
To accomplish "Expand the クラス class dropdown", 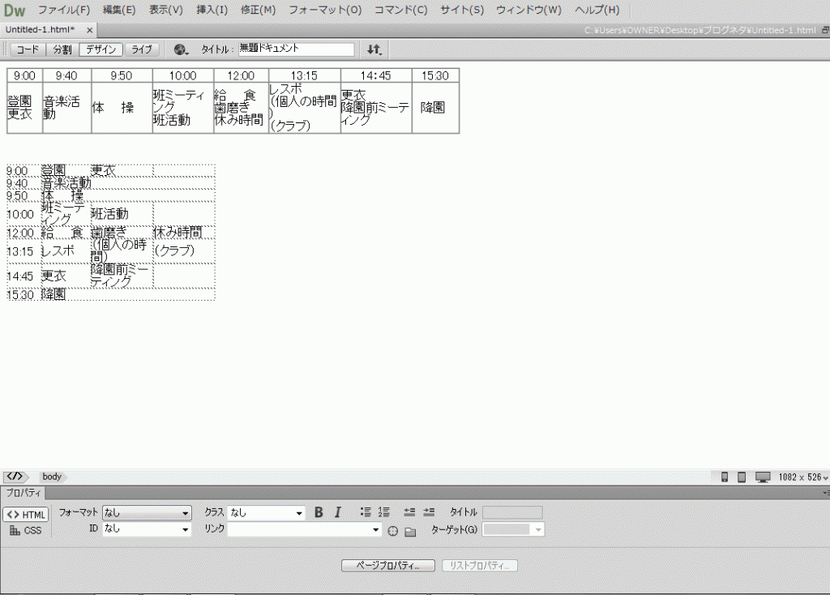I will pos(266,512).
